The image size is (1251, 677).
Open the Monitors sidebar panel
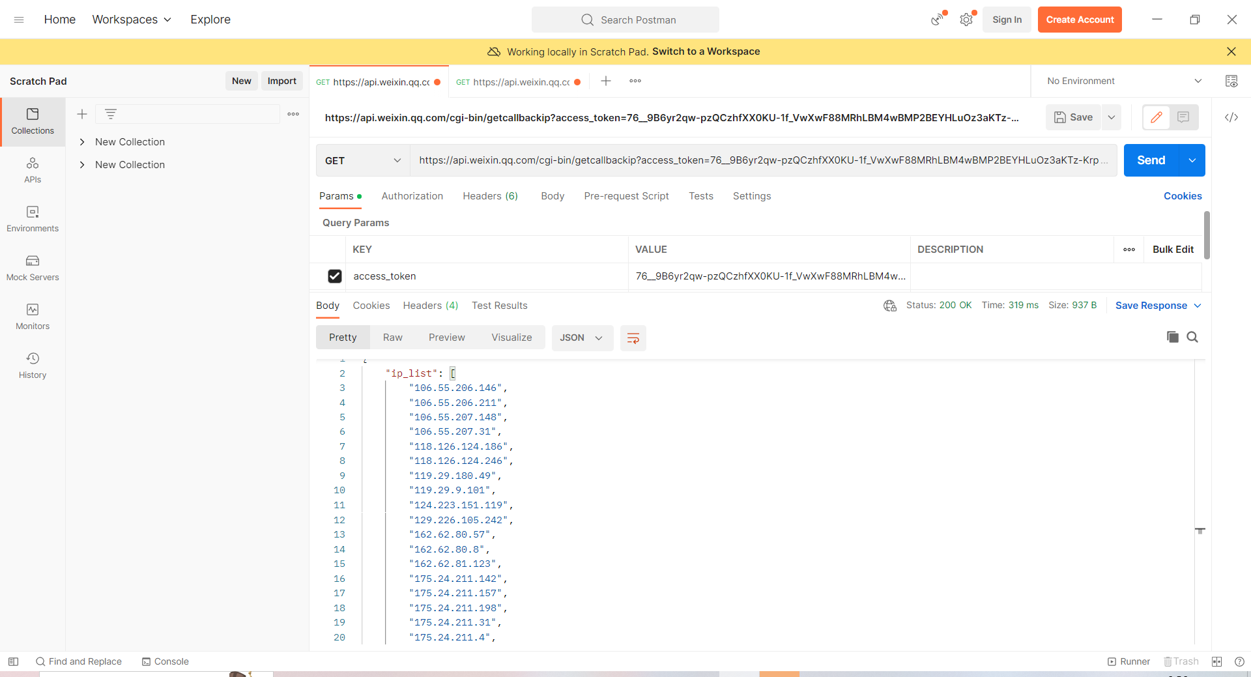point(33,317)
